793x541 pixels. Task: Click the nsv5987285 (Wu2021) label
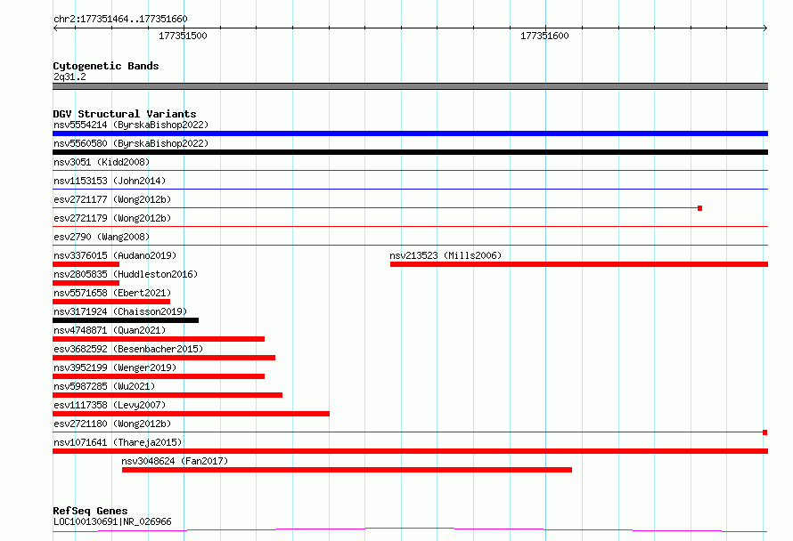pos(104,386)
